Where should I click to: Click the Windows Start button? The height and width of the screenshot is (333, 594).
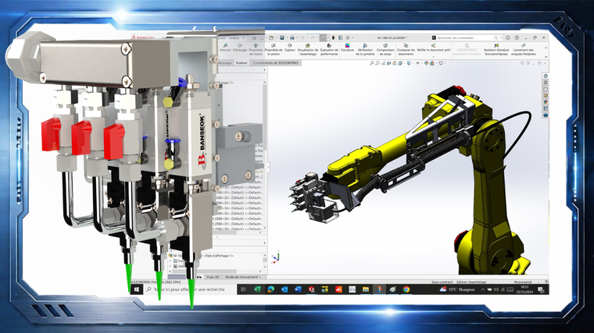[x=137, y=289]
